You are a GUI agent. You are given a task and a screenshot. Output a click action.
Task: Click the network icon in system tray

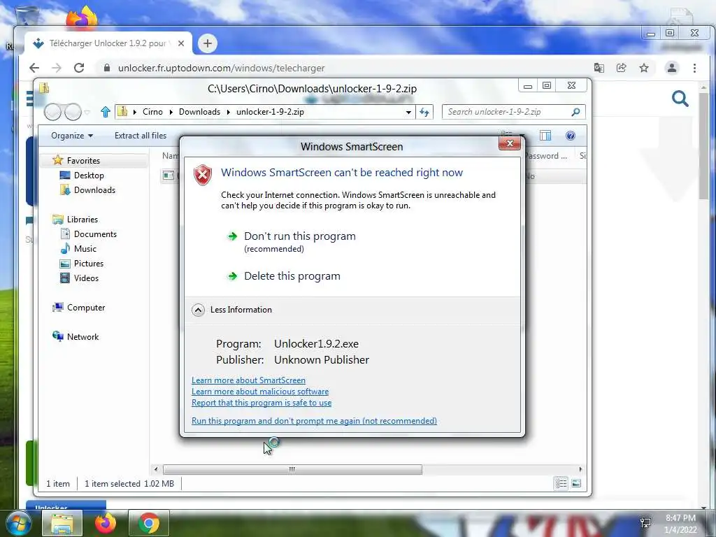click(x=645, y=523)
